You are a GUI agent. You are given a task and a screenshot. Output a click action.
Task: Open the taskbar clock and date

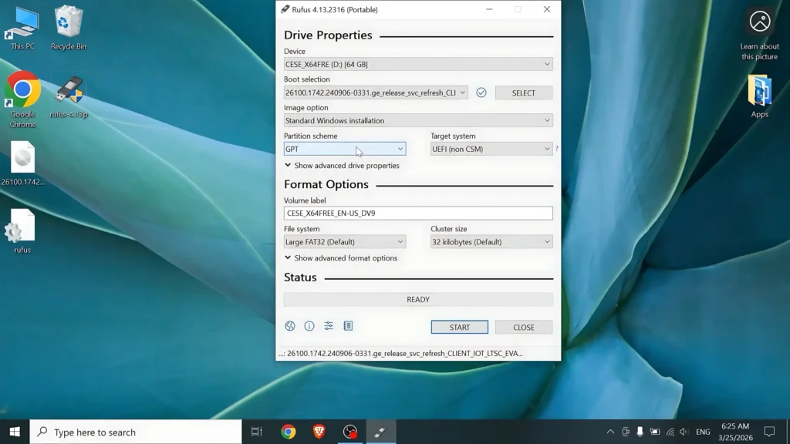(x=735, y=432)
